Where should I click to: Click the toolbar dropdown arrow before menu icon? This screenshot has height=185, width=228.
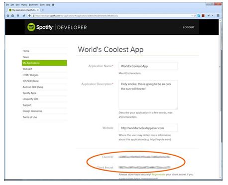213,15
